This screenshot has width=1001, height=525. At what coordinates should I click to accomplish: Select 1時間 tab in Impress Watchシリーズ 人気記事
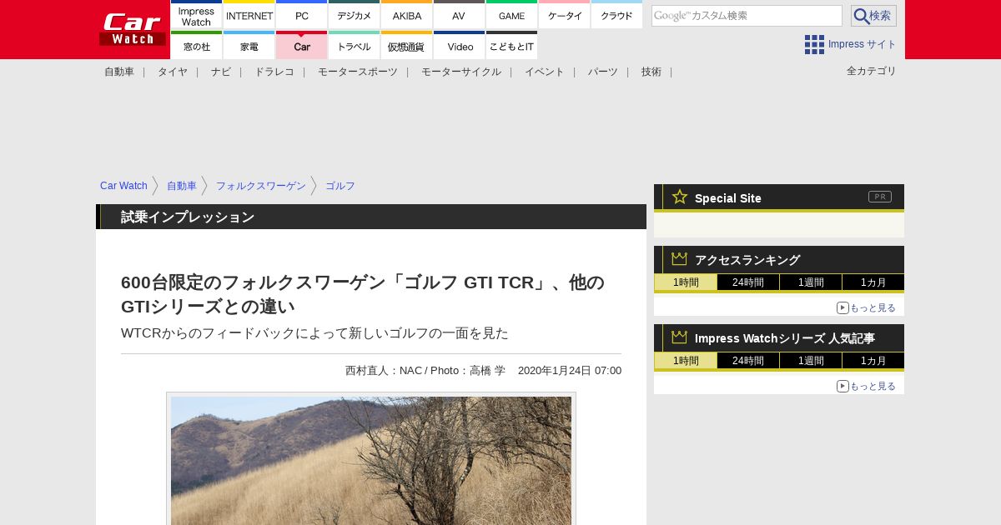pos(686,360)
